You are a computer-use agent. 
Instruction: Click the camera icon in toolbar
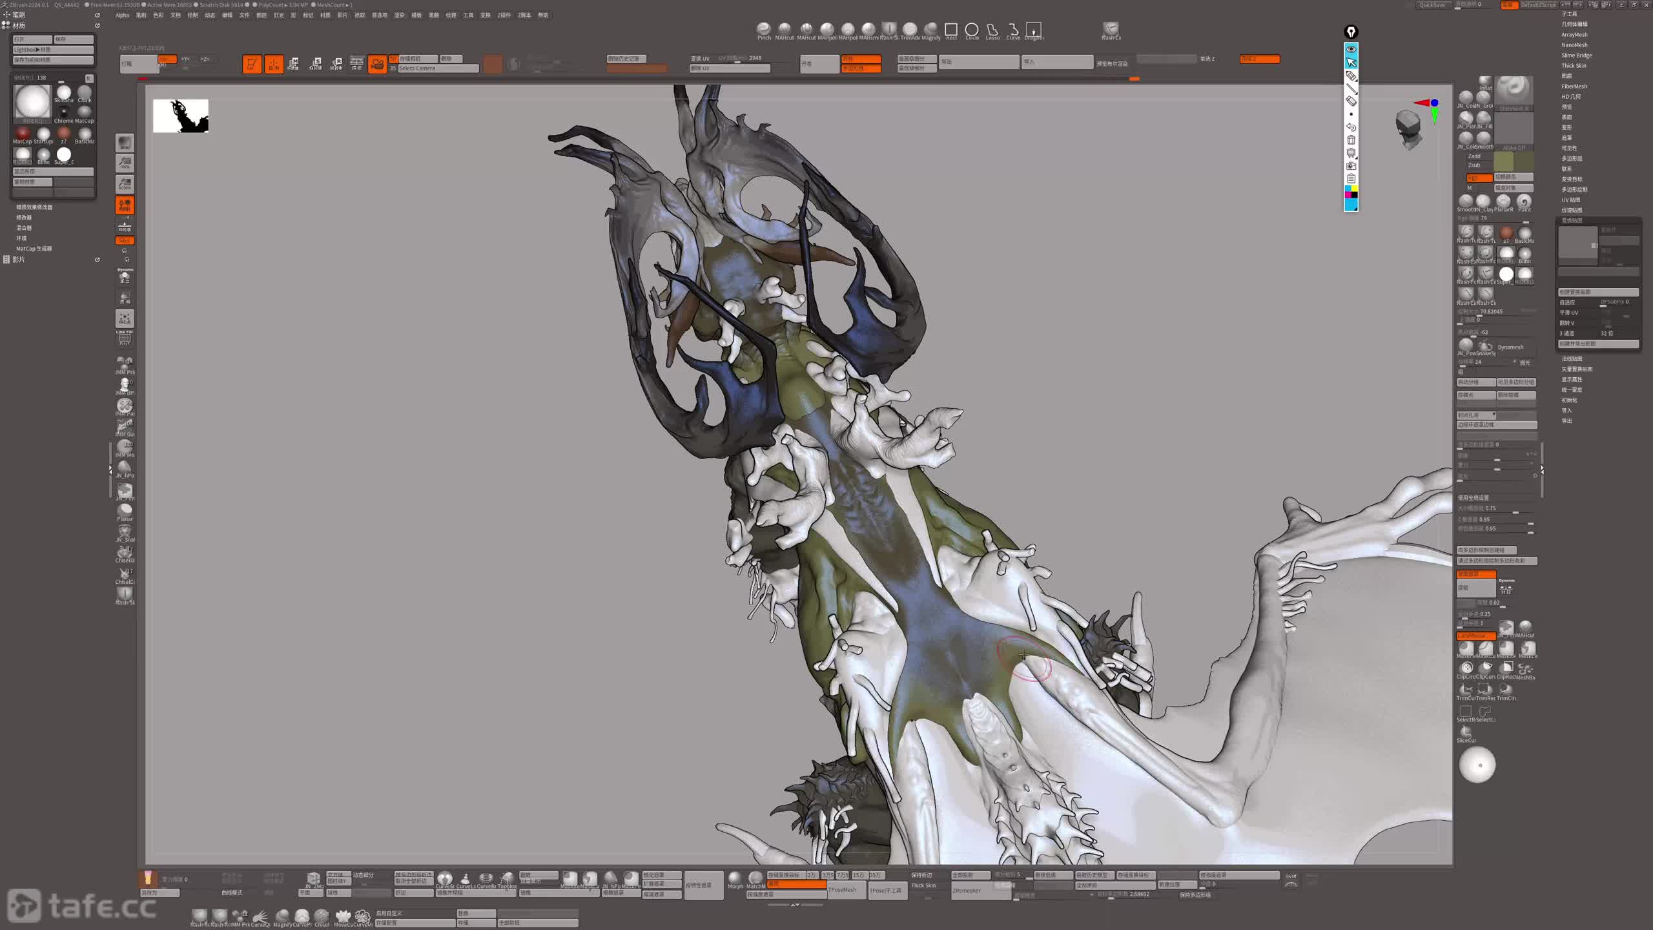tap(377, 64)
